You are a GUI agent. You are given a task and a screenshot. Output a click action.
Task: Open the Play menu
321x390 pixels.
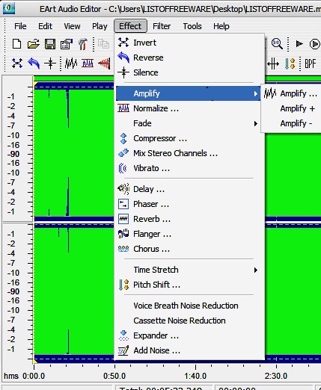pos(100,26)
